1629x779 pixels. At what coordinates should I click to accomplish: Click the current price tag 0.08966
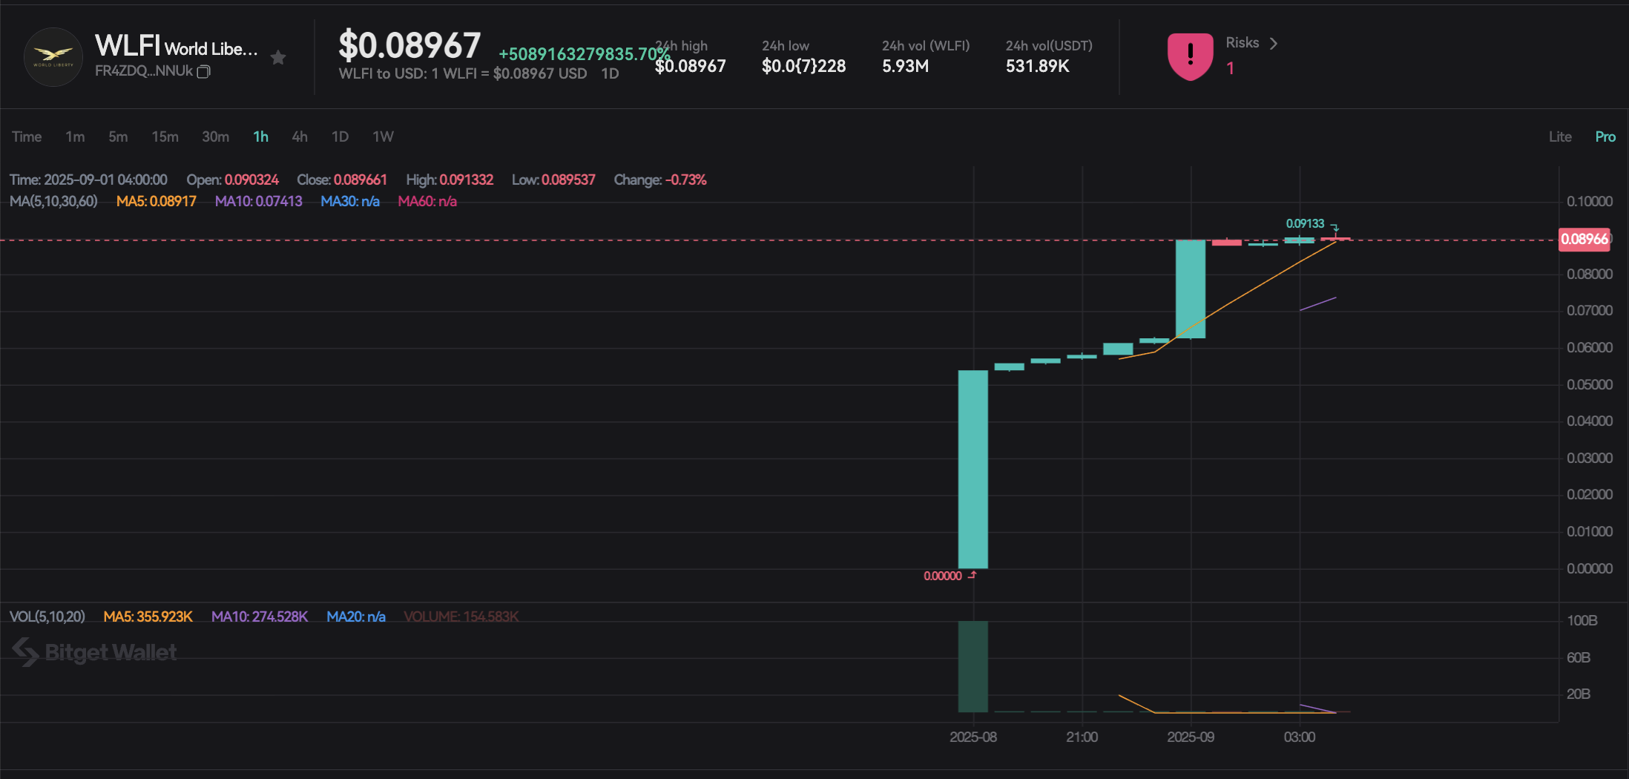pos(1584,239)
